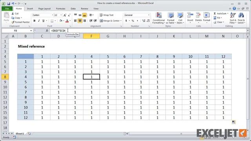The image size is (251, 141).
Task: Open the General number format dropdown
Action: coord(149,15)
